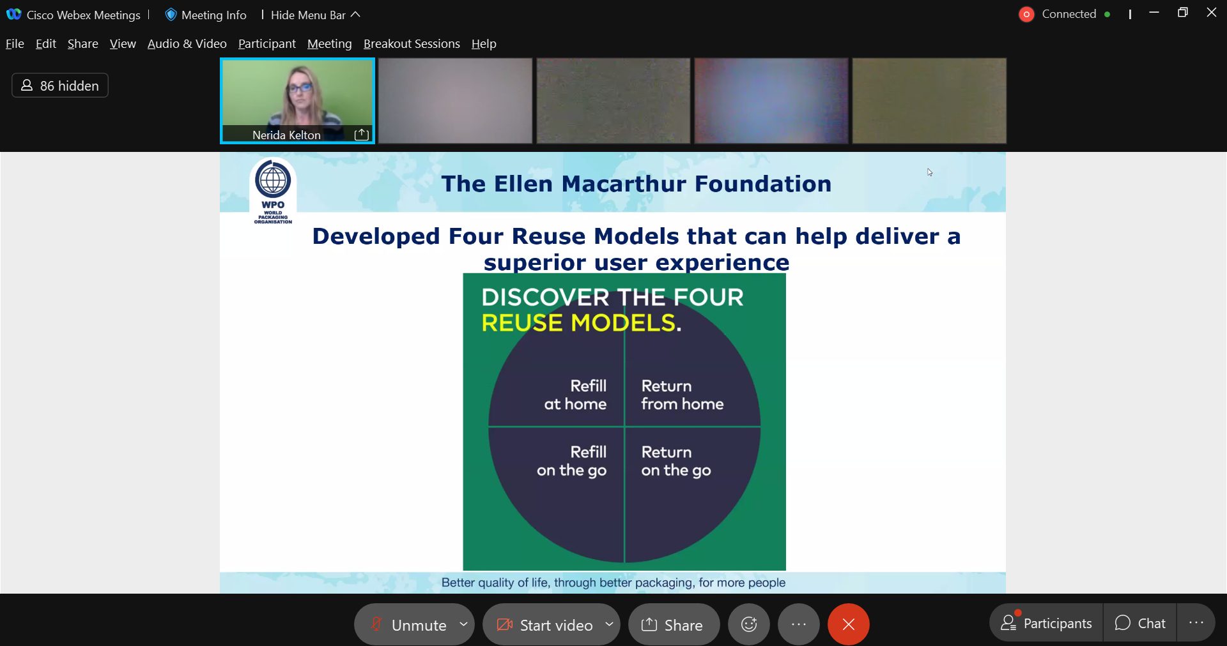Image resolution: width=1227 pixels, height=646 pixels.
Task: Open the Chat panel
Action: 1140,623
